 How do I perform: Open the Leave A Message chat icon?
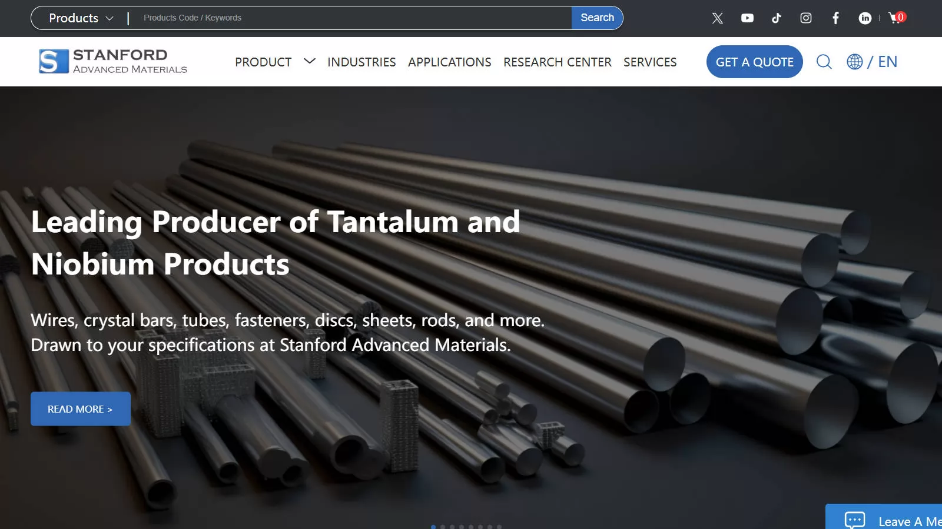coord(855,521)
